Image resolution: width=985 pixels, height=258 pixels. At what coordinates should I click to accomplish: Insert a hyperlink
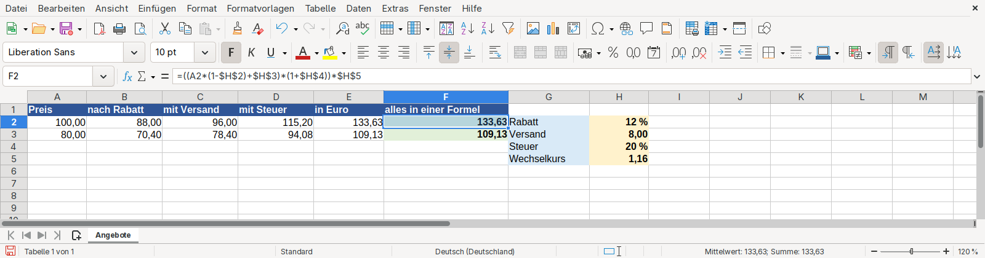tap(626, 28)
